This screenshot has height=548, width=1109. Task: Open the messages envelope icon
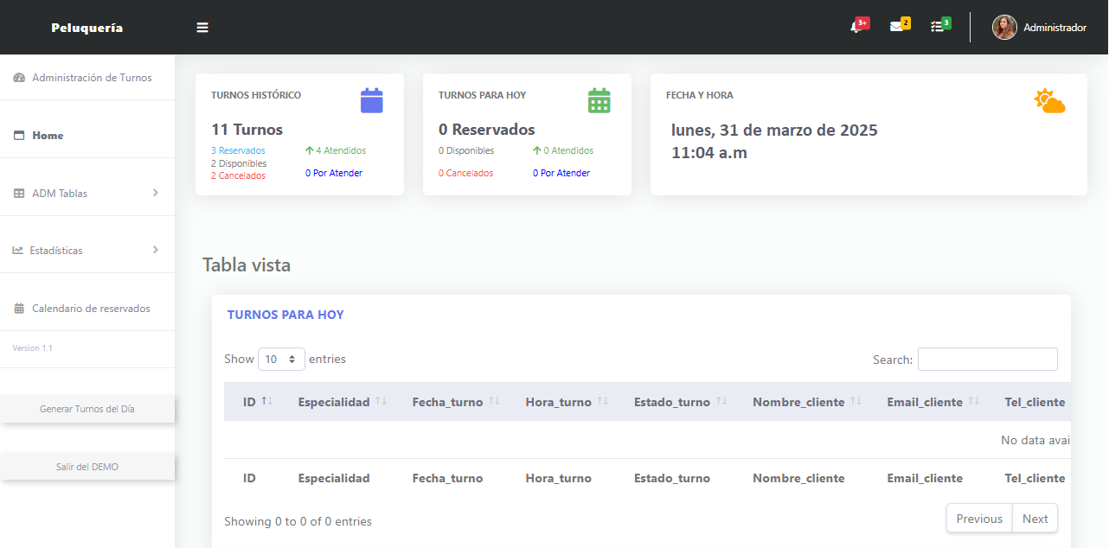[x=896, y=27]
